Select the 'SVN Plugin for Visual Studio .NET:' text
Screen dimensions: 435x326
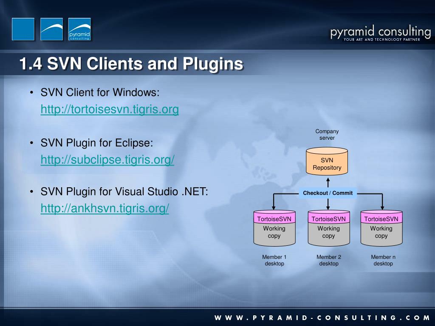124,191
